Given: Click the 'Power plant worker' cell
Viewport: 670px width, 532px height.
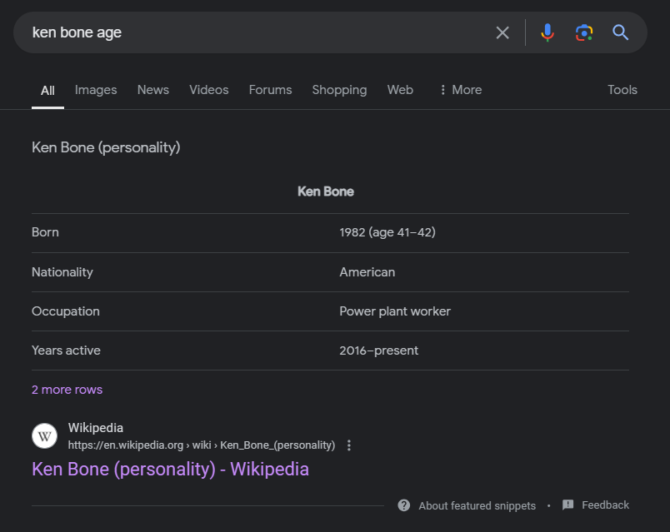Looking at the screenshot, I should pos(395,311).
